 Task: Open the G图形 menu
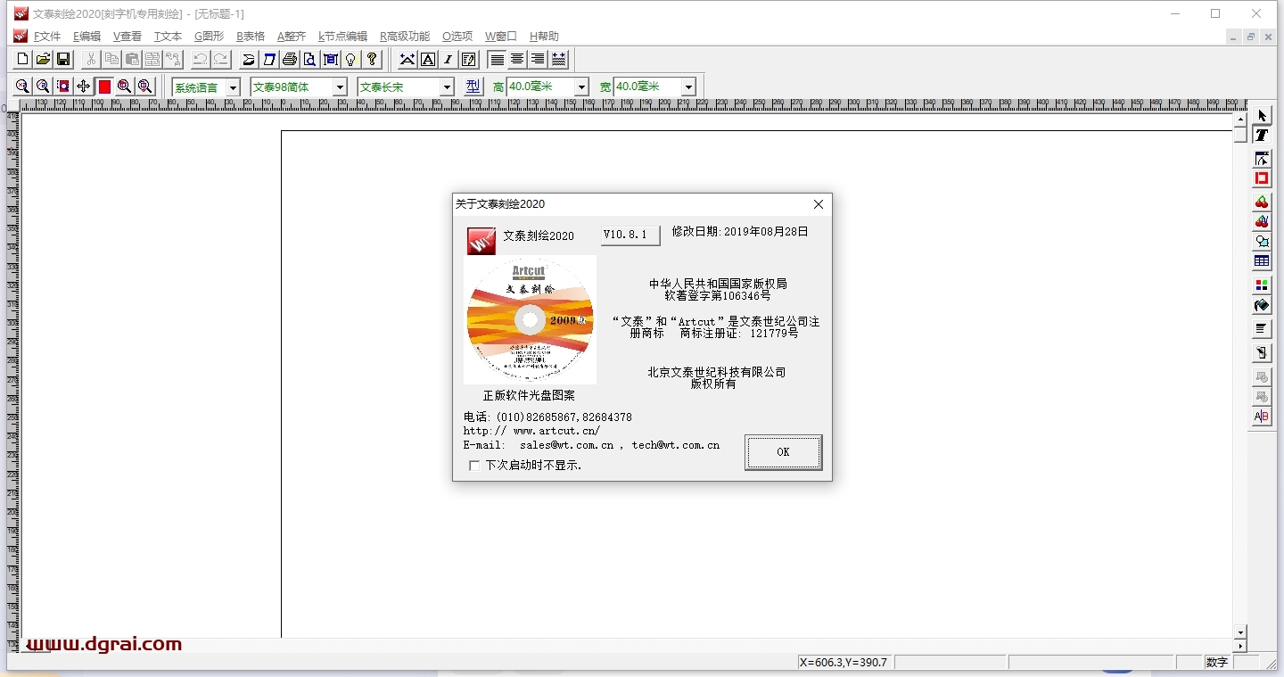[x=210, y=37]
